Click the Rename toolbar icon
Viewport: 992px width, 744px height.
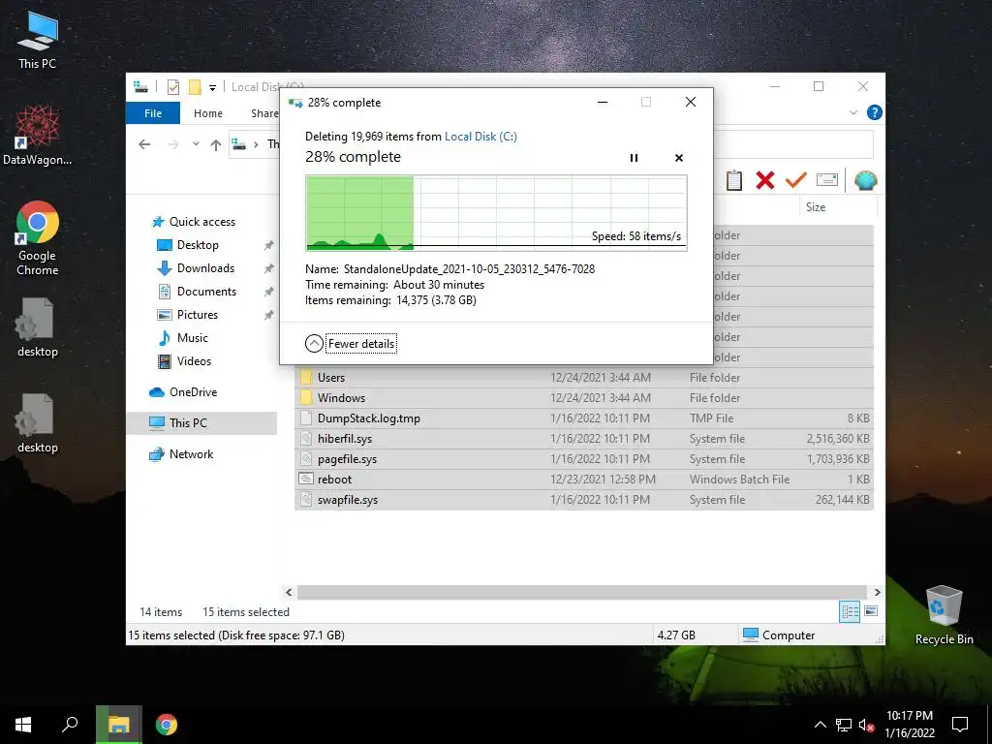coord(827,180)
